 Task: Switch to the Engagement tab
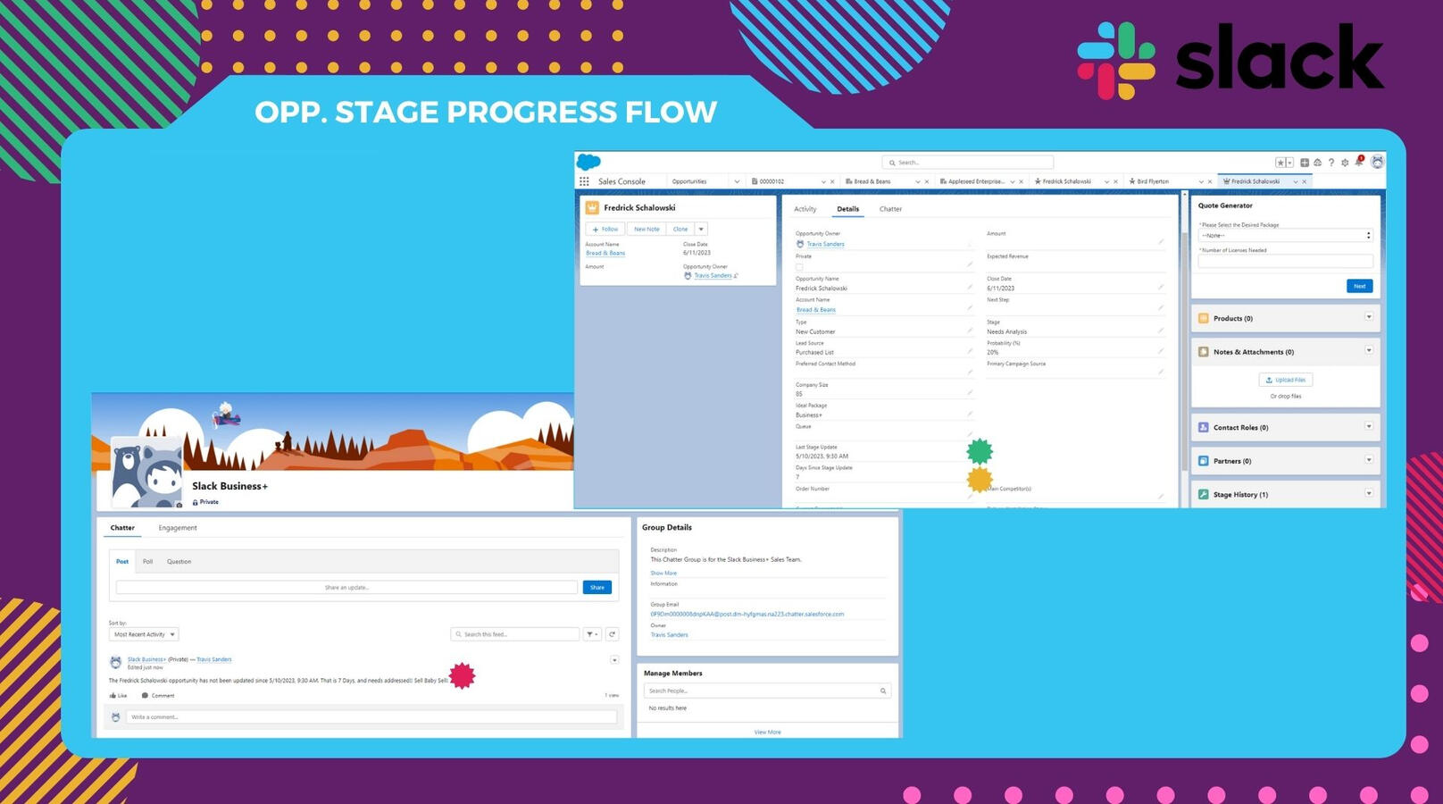point(178,528)
